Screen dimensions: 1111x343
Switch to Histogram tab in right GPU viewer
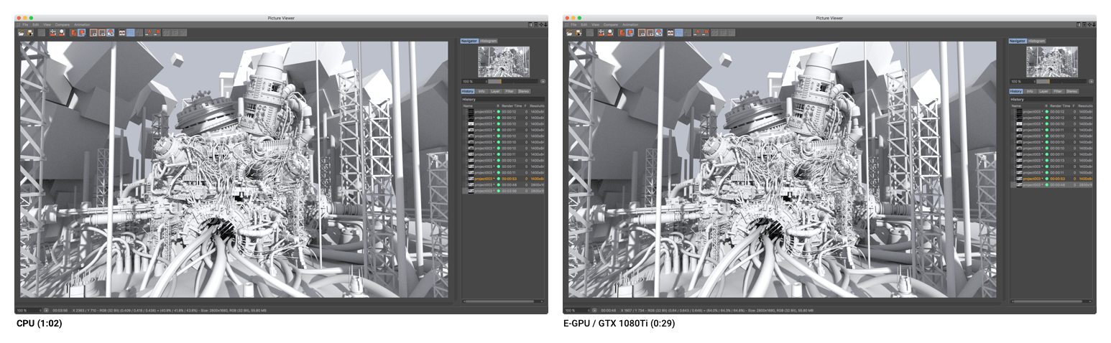1037,41
